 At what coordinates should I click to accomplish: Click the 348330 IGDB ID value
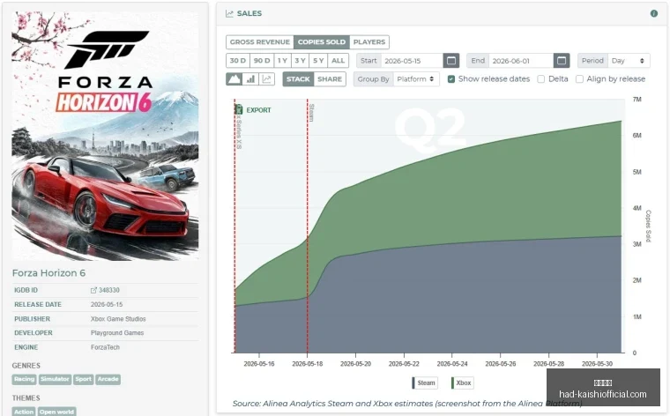pyautogui.click(x=109, y=290)
